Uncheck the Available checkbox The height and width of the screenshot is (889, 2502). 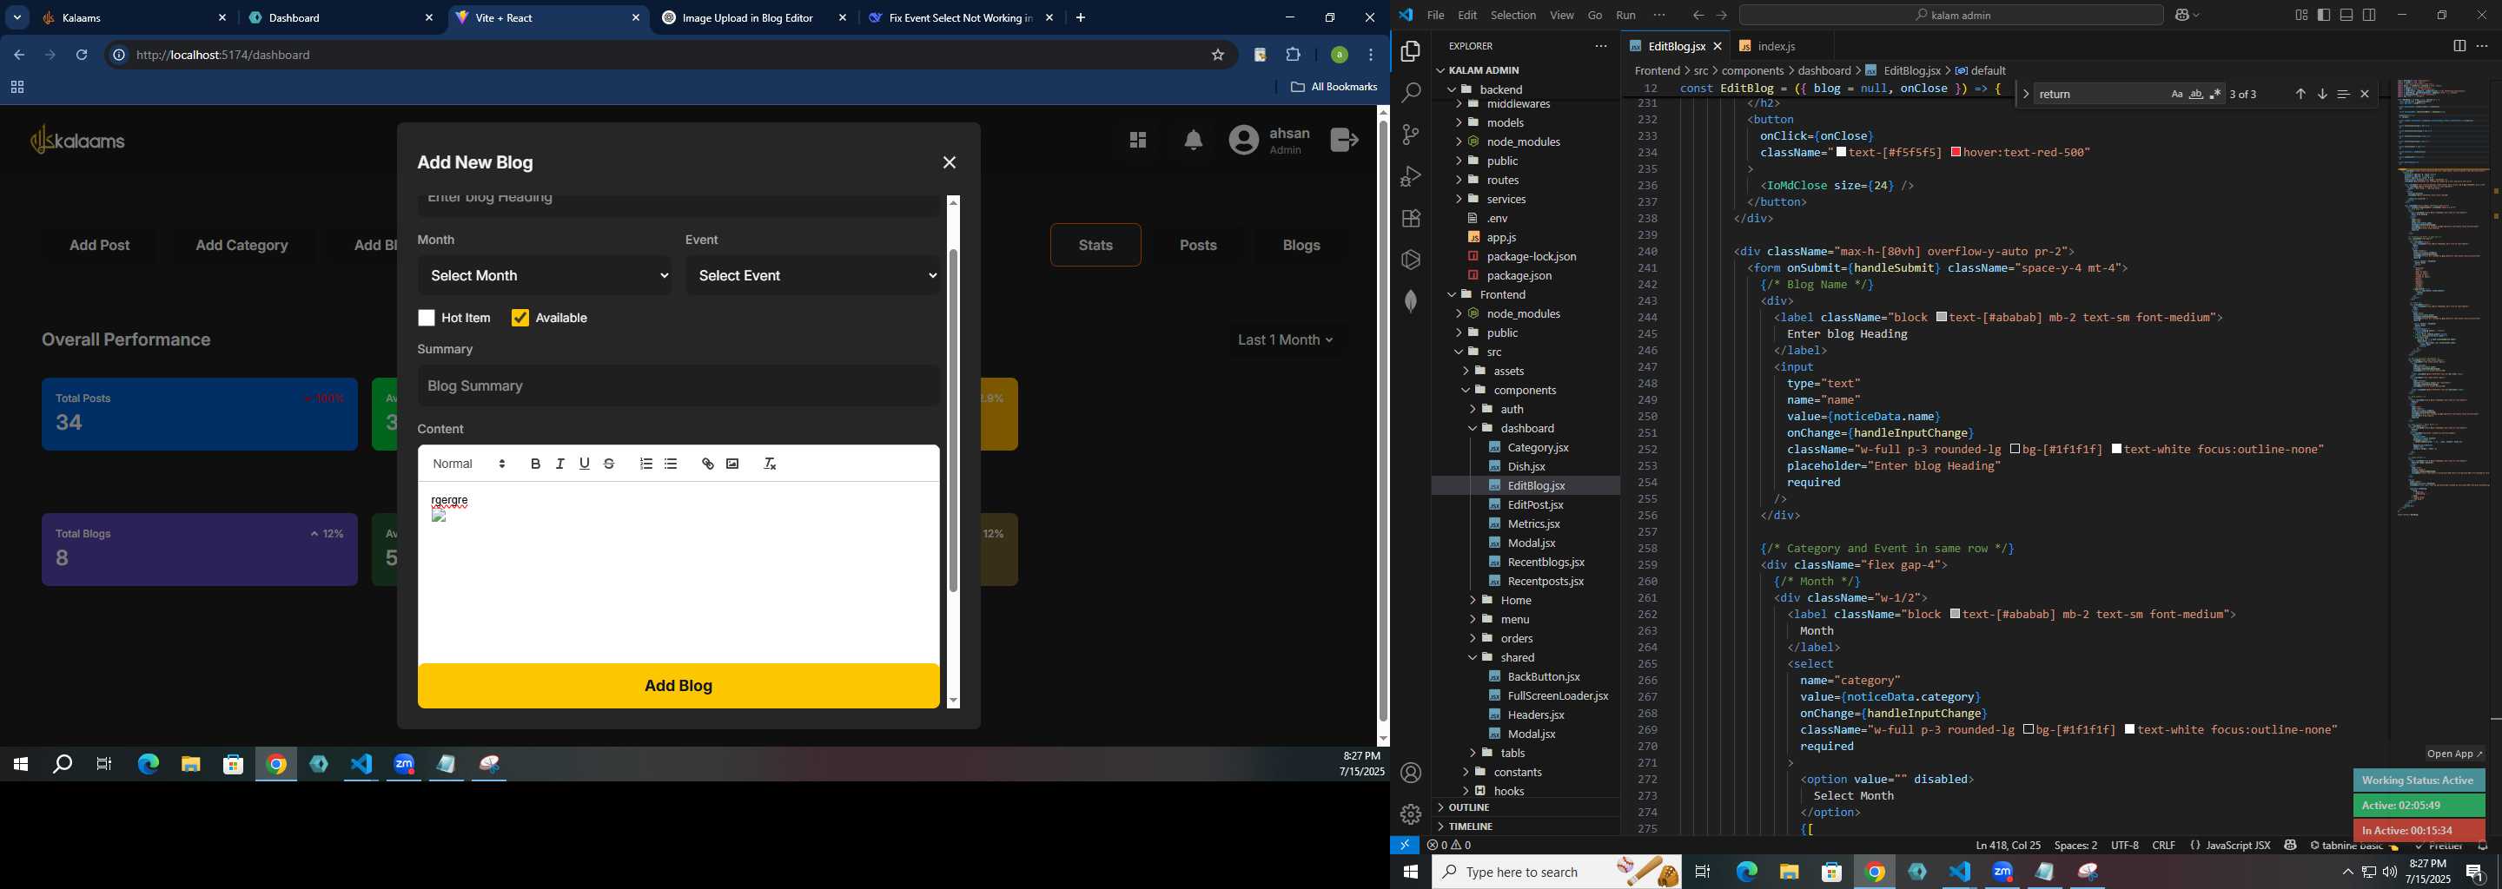pos(520,319)
